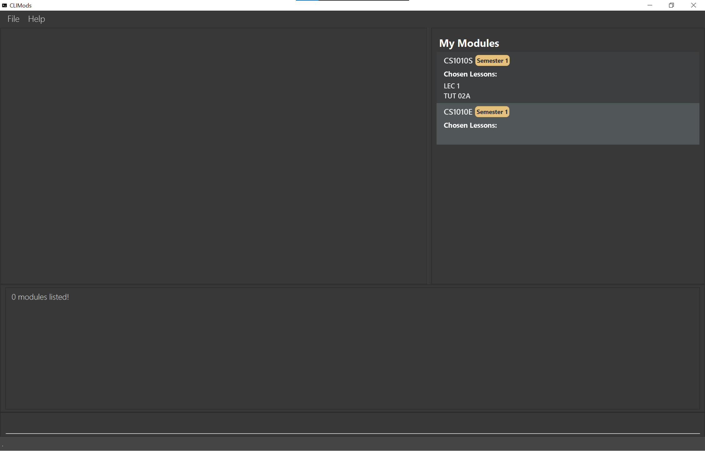The image size is (705, 451).
Task: Select the TUT 02A lesson entry
Action: [457, 96]
